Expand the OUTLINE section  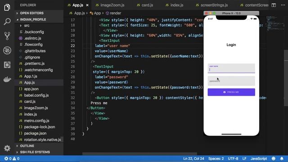[x=27, y=146]
